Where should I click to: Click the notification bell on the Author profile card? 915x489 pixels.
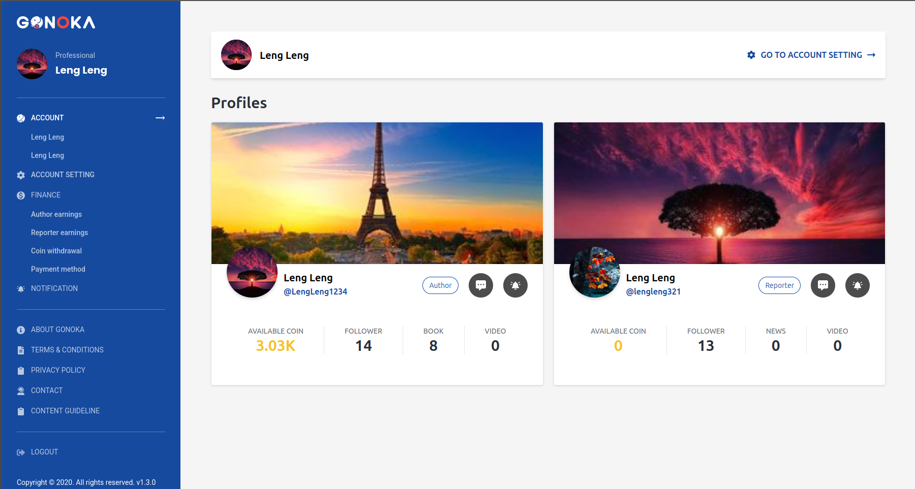[515, 285]
